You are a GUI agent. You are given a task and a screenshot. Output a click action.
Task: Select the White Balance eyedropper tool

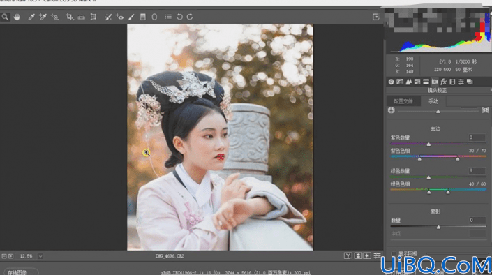click(31, 17)
